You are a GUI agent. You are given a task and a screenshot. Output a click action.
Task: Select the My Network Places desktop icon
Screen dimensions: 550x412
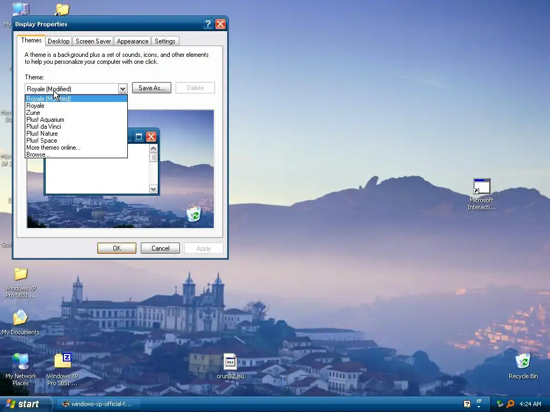(21, 361)
